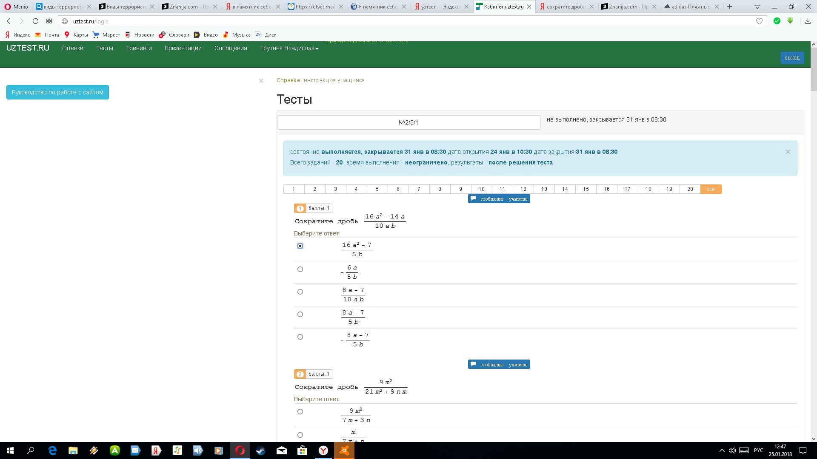Select the answer minus 6a over 5b
Screen dimensions: 817x459
point(300,269)
